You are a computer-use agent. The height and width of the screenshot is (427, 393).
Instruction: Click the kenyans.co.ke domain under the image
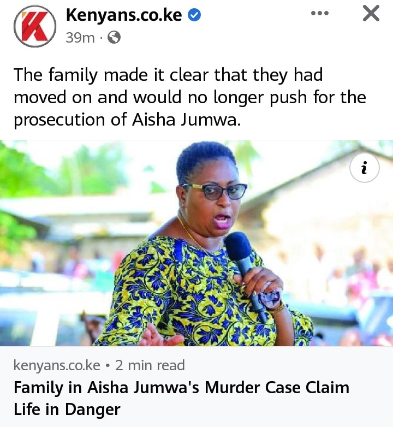[57, 365]
